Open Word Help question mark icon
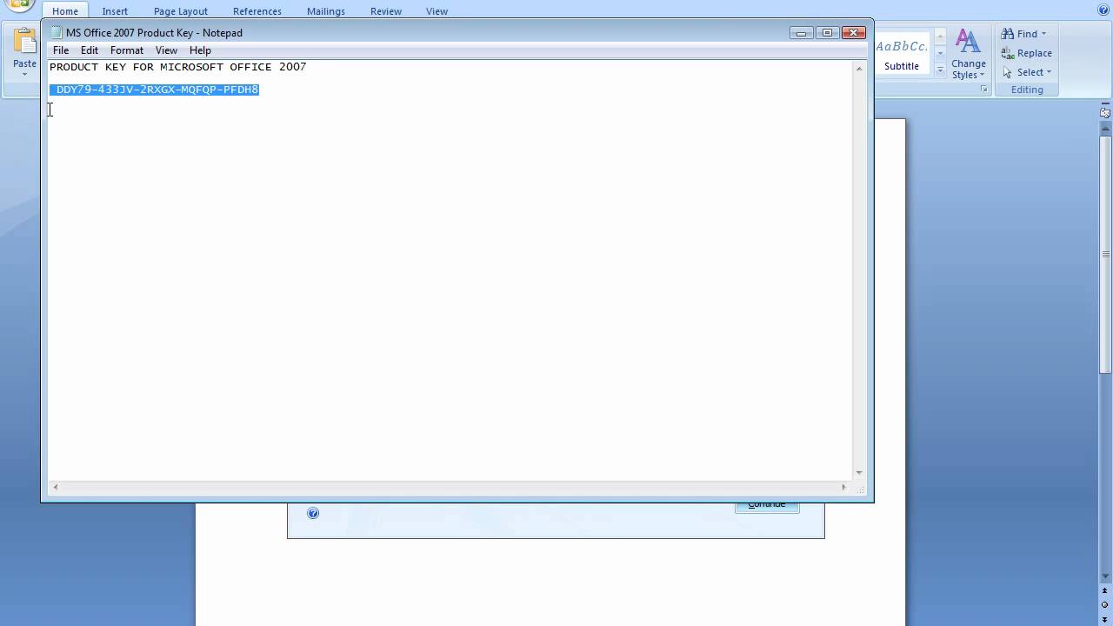 pos(1103,10)
